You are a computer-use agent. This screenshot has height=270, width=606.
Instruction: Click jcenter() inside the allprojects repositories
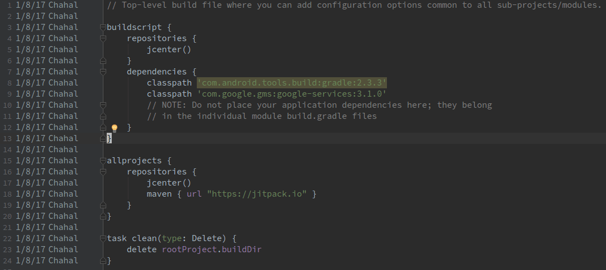click(169, 183)
